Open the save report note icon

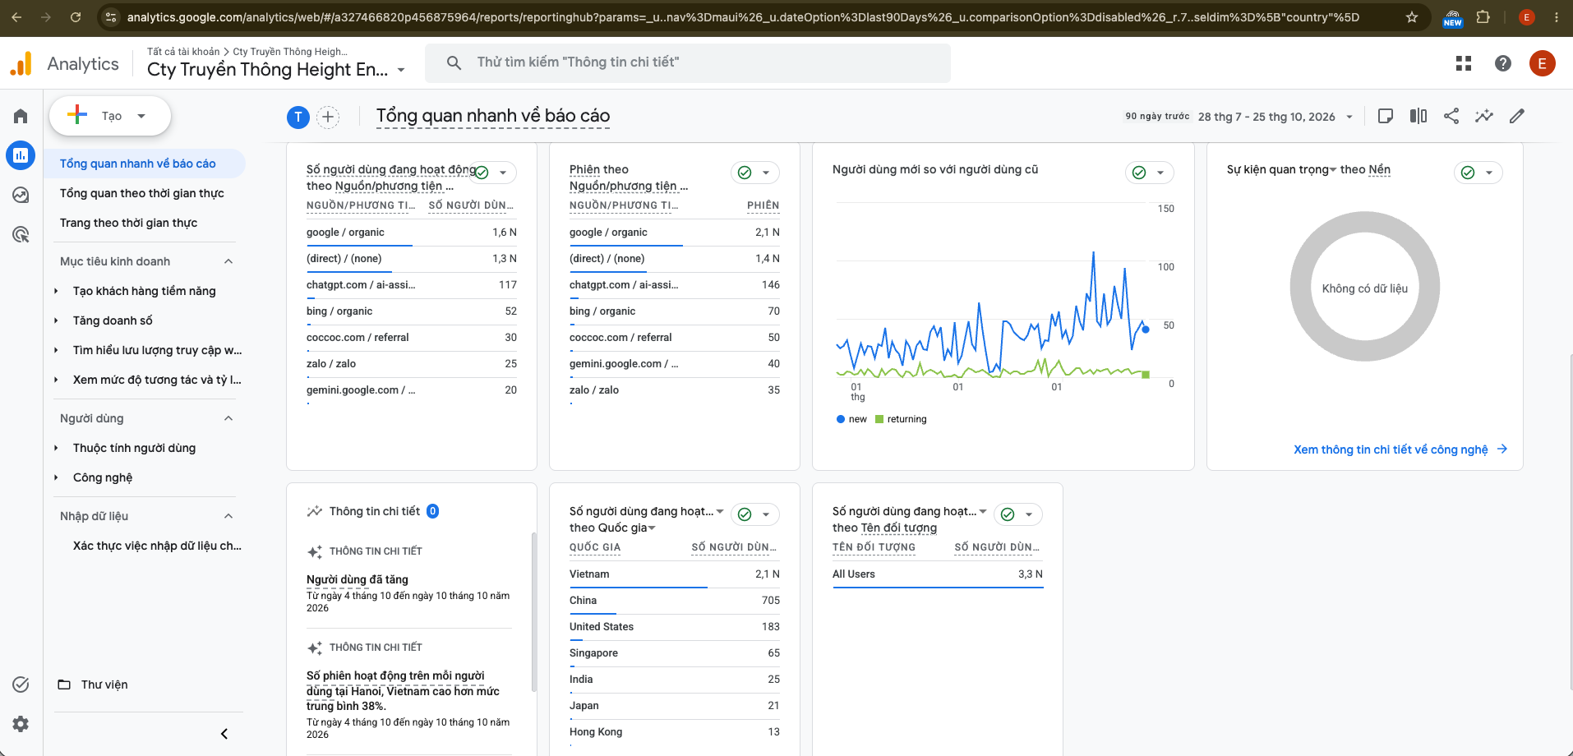[x=1386, y=116]
